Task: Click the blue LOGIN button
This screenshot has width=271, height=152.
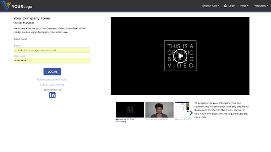Action: [x=52, y=72]
